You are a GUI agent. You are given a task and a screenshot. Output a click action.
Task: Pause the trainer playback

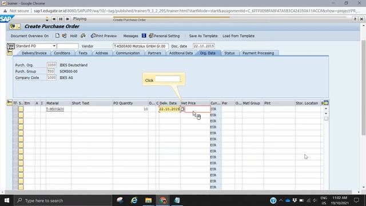pyautogui.click(x=61, y=19)
